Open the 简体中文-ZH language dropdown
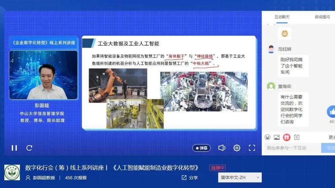The image size is (335, 188). (x=240, y=178)
